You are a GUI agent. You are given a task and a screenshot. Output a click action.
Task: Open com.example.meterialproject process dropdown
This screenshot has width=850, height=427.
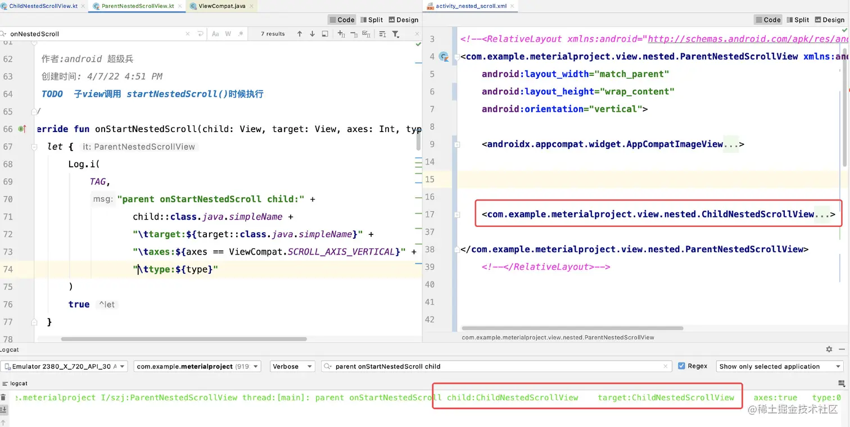(x=197, y=366)
